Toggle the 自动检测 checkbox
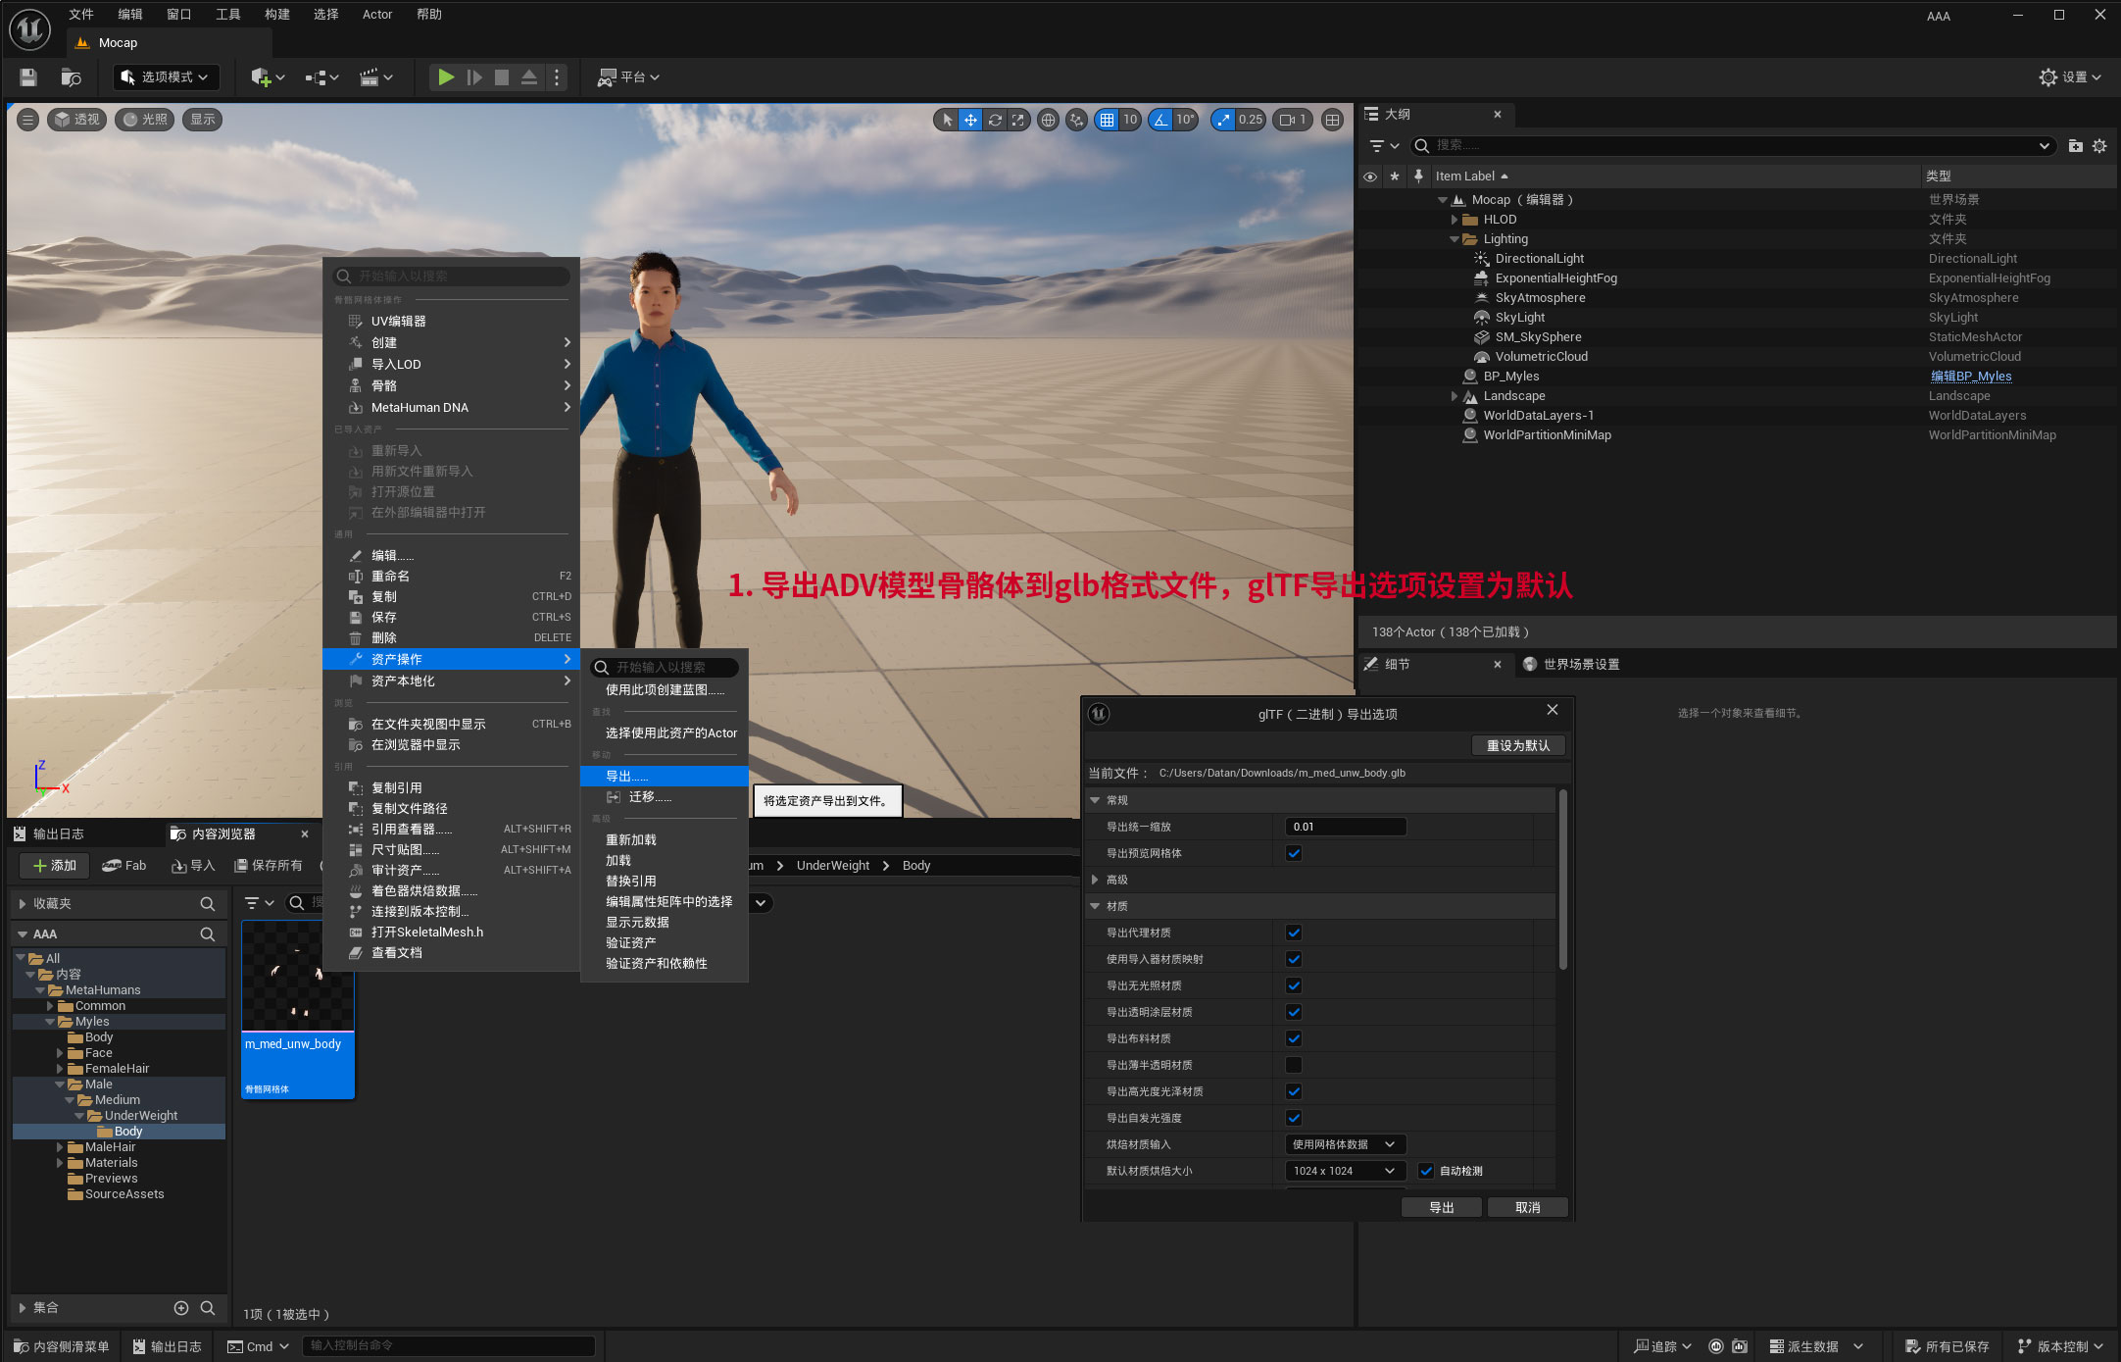 [1426, 1171]
